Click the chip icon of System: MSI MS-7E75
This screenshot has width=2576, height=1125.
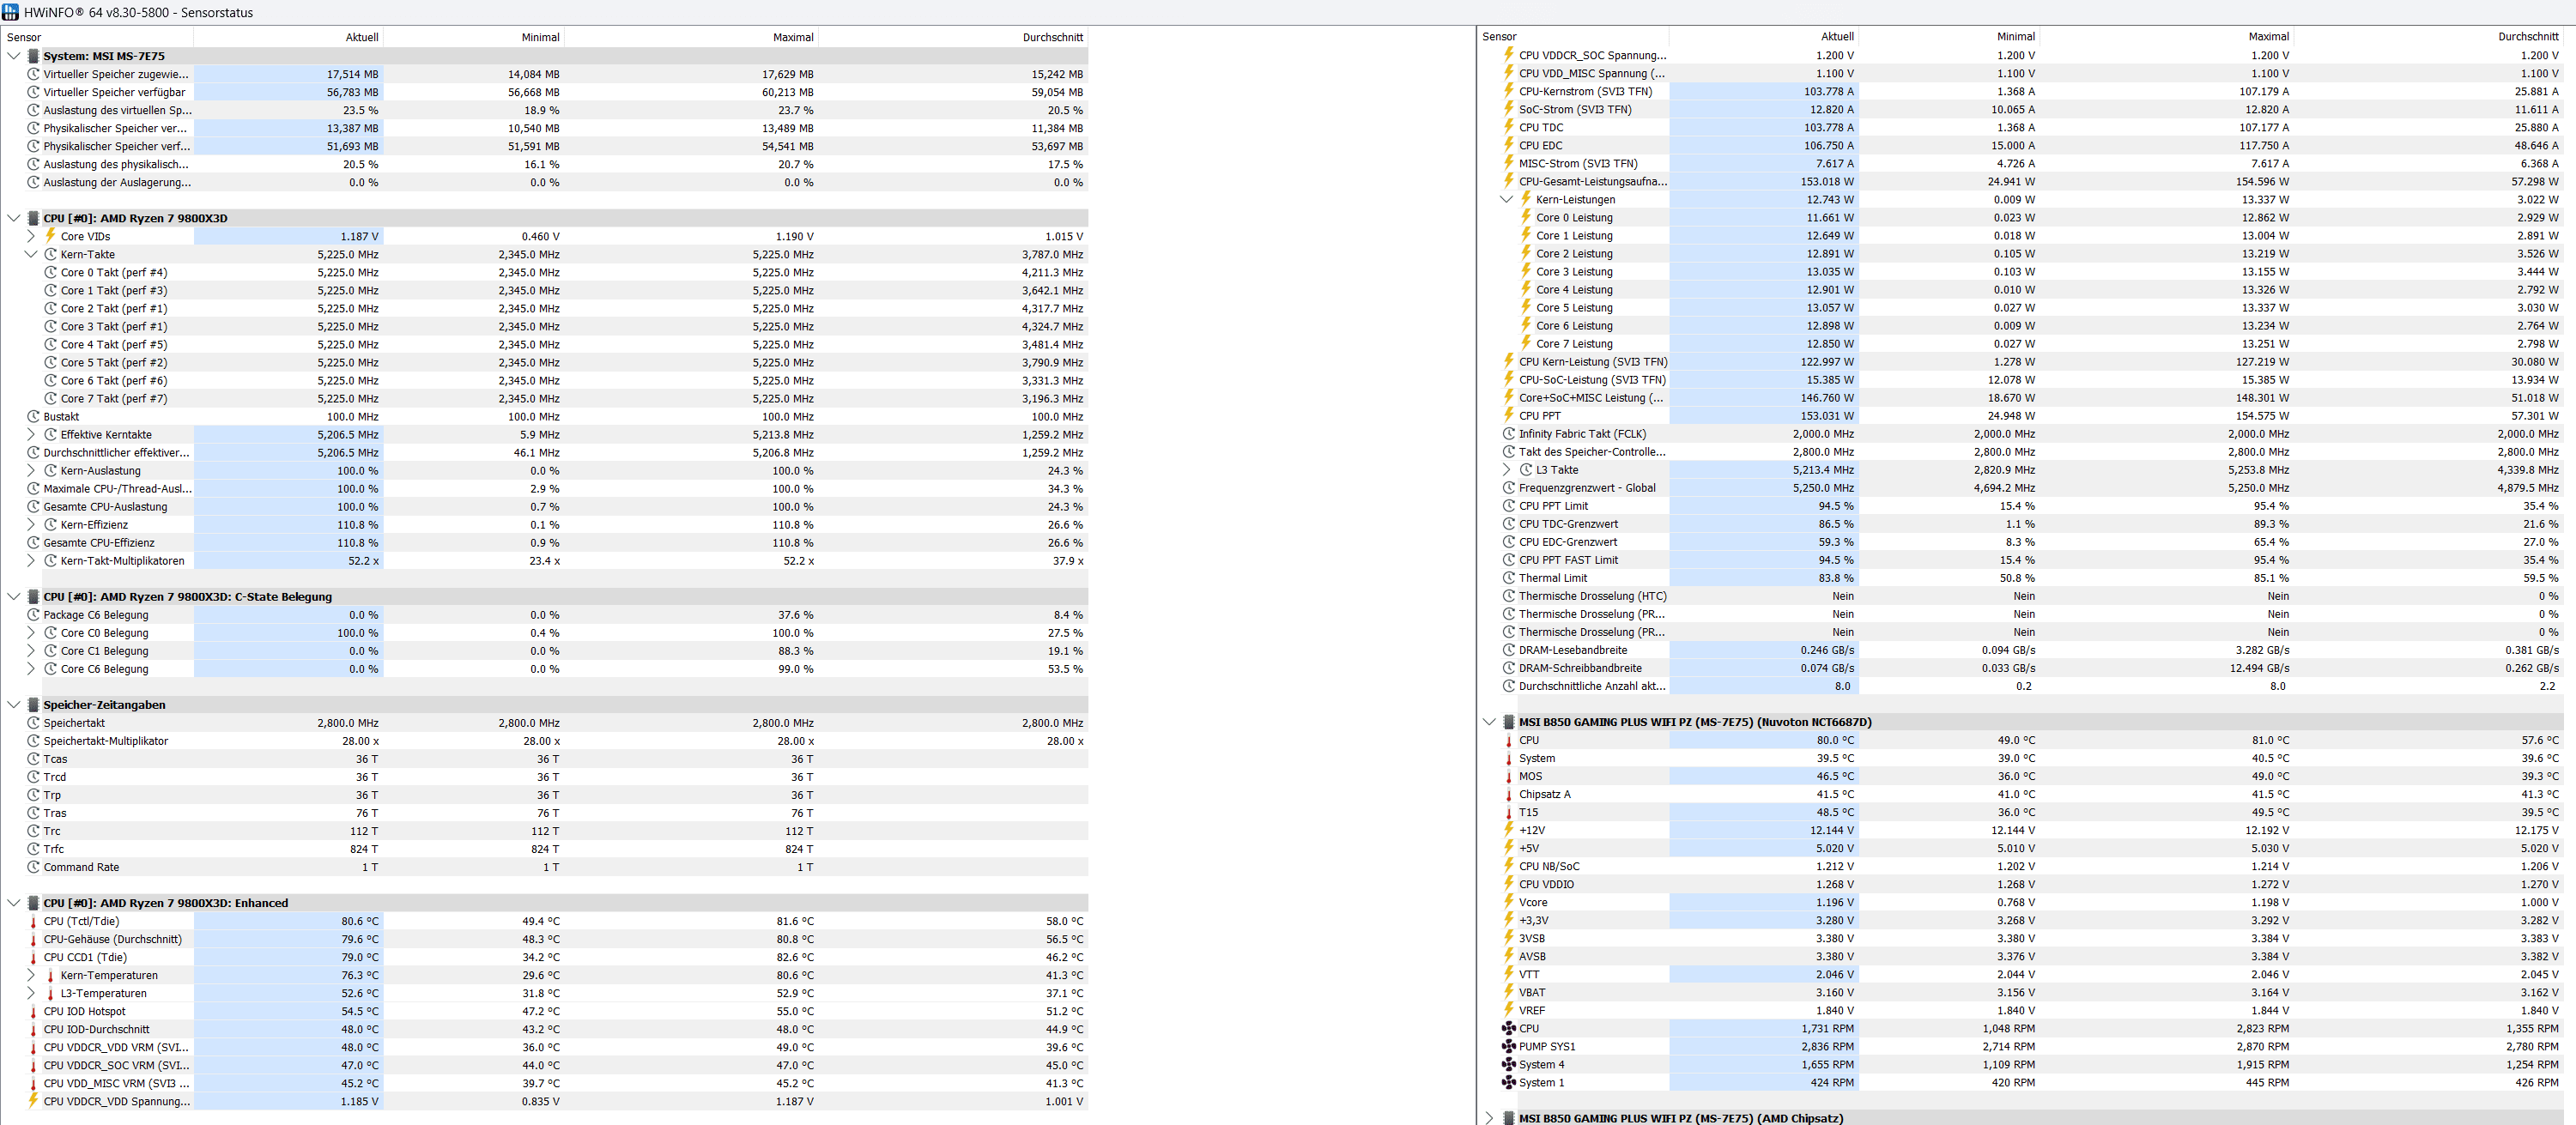33,56
